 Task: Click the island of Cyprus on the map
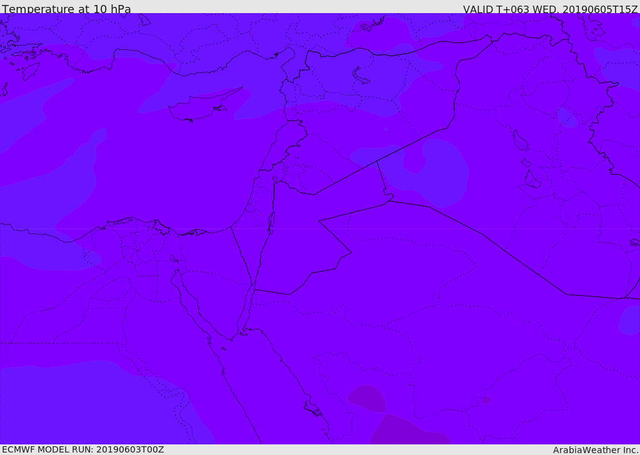204,106
